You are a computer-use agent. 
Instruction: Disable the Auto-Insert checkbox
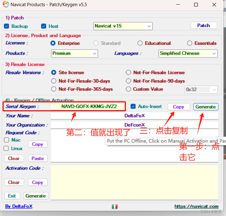(x=133, y=106)
